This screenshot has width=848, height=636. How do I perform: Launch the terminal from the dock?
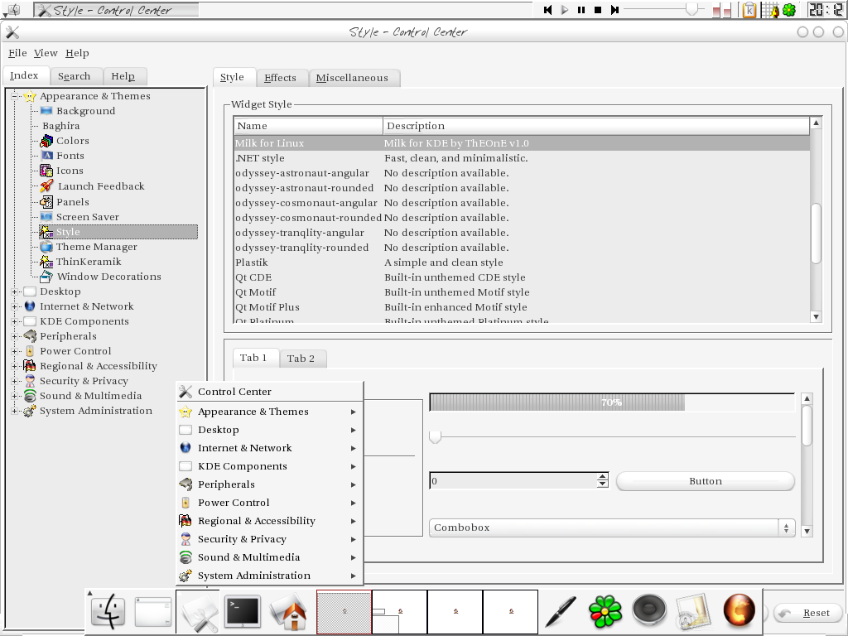pos(243,611)
